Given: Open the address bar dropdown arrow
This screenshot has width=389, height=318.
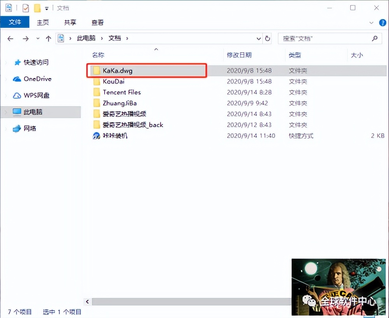Looking at the screenshot, I should 259,38.
